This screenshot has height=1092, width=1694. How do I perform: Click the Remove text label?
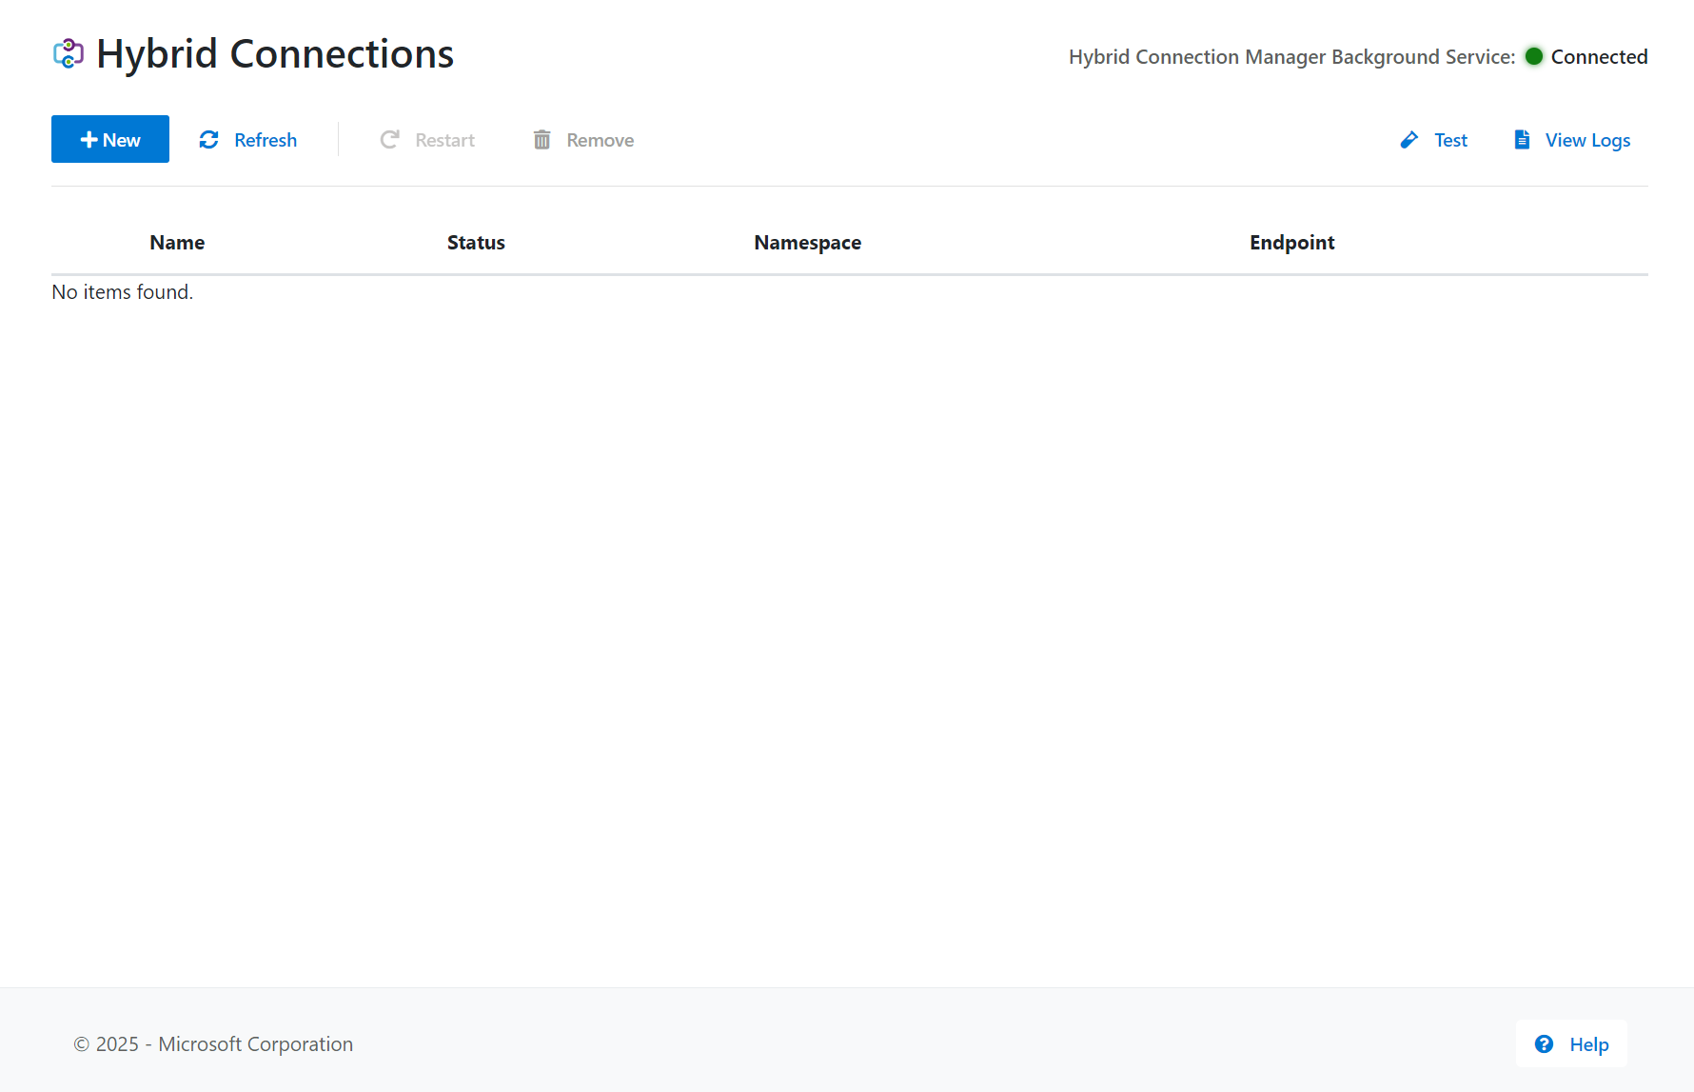600,140
